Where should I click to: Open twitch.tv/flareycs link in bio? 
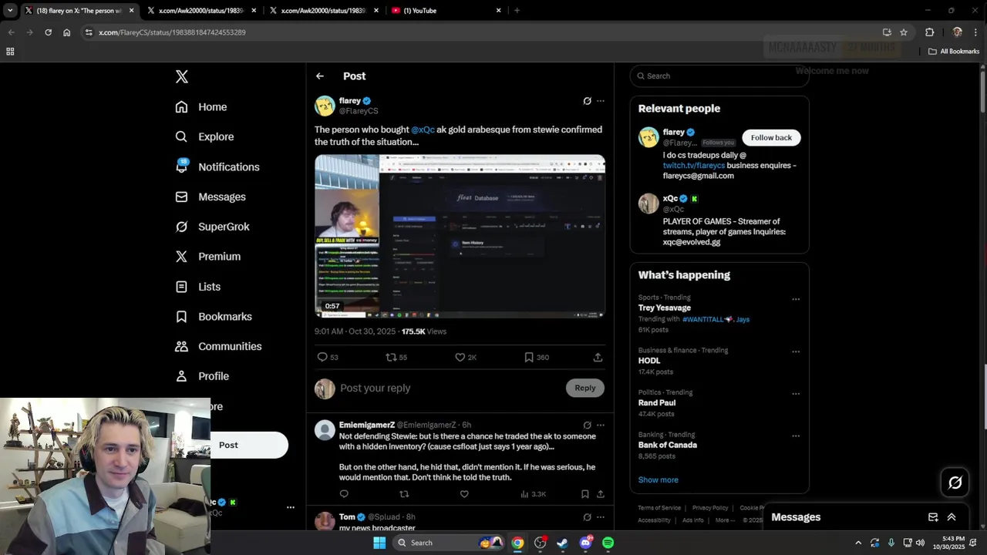[x=694, y=165]
